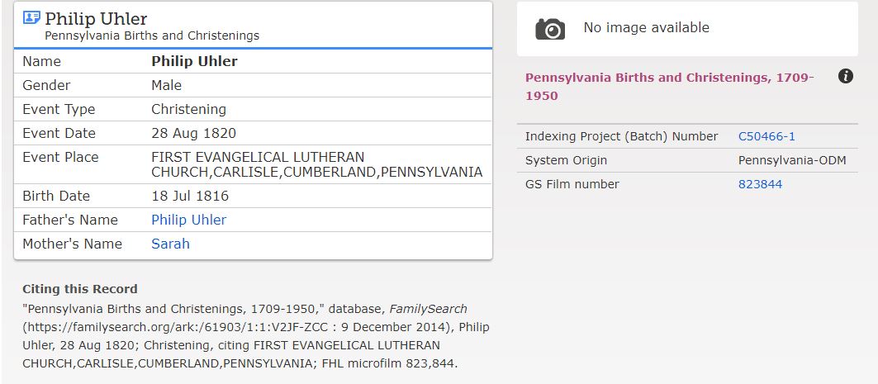This screenshot has width=878, height=384.
Task: Select the Event Date value 28 Aug 1820
Action: (x=192, y=133)
